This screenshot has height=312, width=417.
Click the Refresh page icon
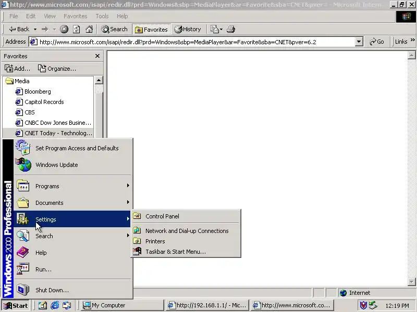point(77,29)
